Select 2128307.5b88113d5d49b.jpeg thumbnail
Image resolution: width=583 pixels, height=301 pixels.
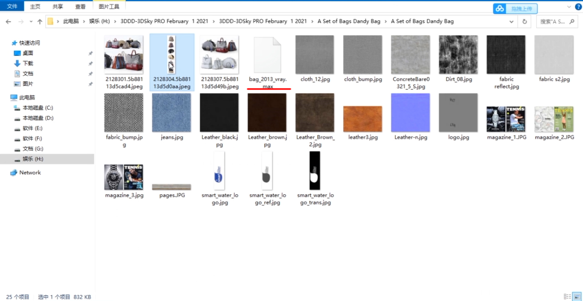pos(220,55)
